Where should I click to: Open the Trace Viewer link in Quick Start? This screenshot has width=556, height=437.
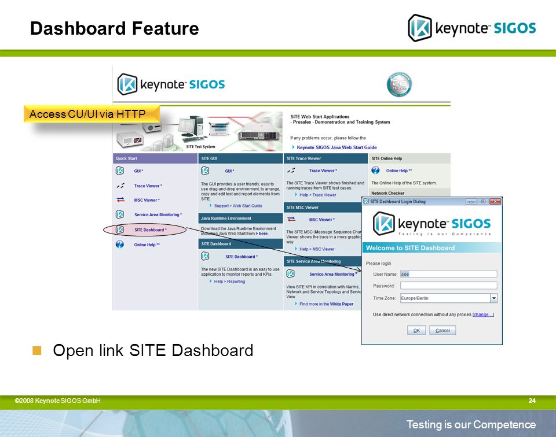(148, 186)
